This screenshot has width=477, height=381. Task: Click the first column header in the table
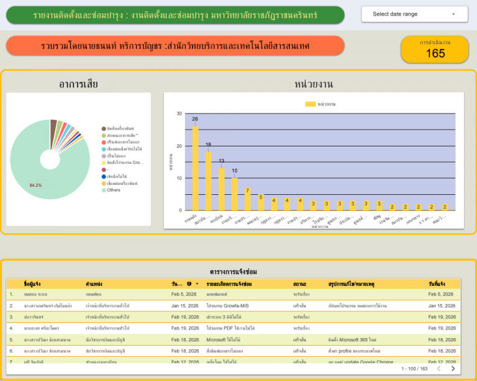tap(32, 284)
